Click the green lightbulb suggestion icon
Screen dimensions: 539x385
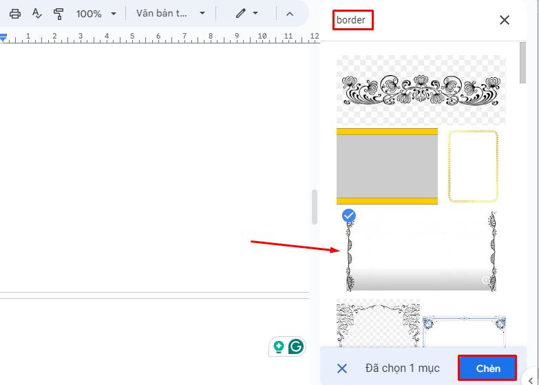click(278, 346)
